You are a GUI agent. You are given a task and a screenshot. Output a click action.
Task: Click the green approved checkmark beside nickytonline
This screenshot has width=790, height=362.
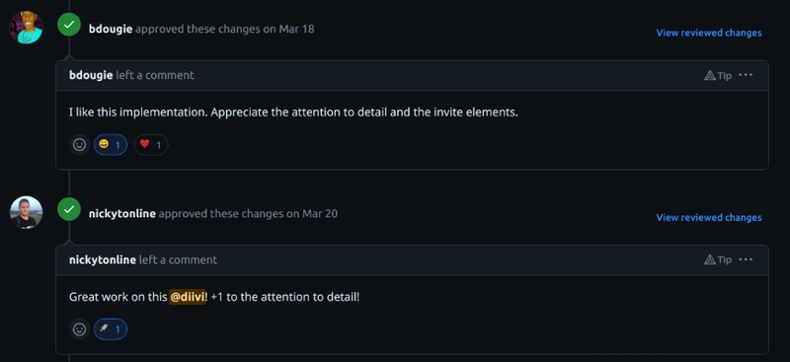[x=69, y=209]
